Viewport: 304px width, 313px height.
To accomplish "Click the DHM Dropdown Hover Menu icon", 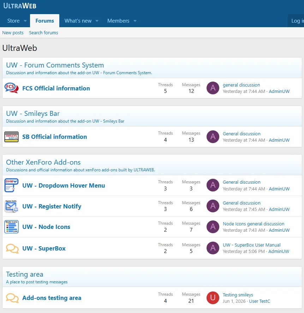I will tap(12, 185).
